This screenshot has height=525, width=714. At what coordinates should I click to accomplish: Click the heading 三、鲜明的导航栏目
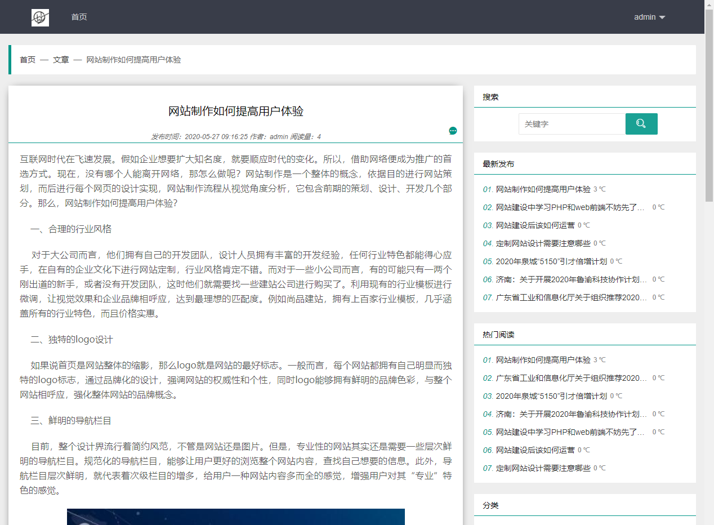[71, 420]
